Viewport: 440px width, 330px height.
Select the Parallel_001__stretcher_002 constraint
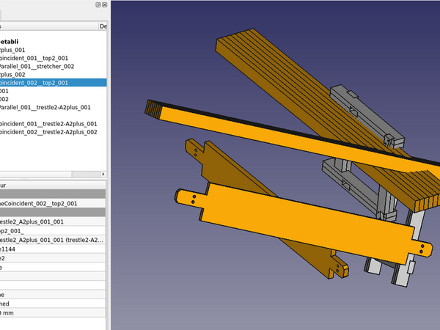point(37,67)
